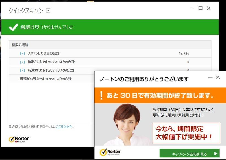226x160 pixels.
Task: Click the Norton LifeLock logo
Action: 19,139
